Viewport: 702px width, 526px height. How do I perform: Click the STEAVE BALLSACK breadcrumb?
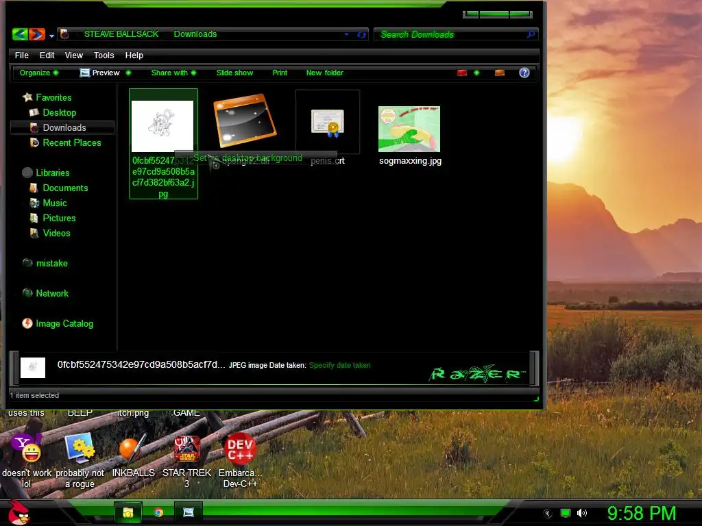(x=121, y=34)
